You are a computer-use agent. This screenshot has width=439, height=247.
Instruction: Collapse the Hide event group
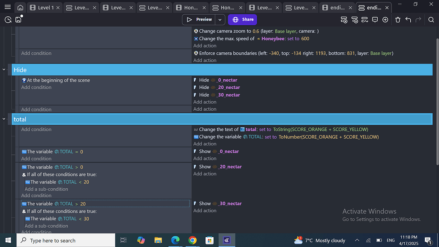pyautogui.click(x=4, y=69)
